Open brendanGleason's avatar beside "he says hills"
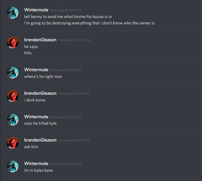Viewport: 202px width, 181px height. (13, 43)
